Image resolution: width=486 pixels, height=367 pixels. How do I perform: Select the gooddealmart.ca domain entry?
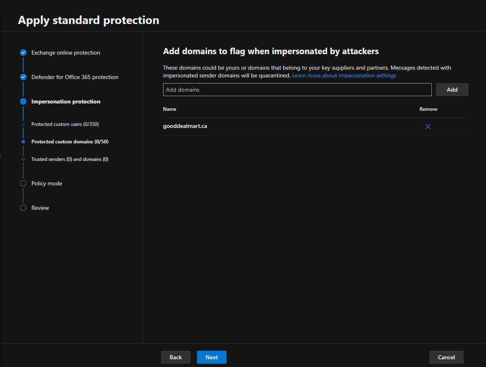(x=185, y=126)
